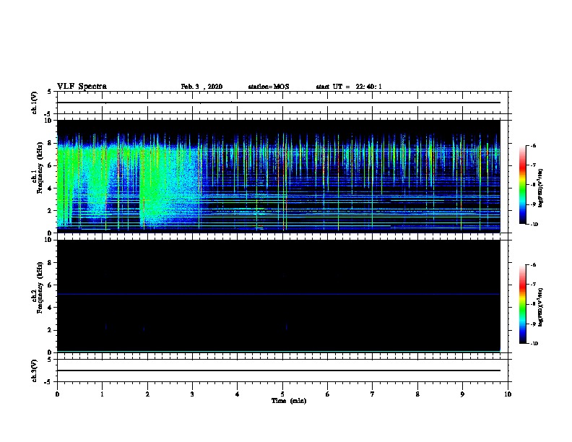572x442 pixels.
Task: Click time axis tick label "5"
Action: 282,394
